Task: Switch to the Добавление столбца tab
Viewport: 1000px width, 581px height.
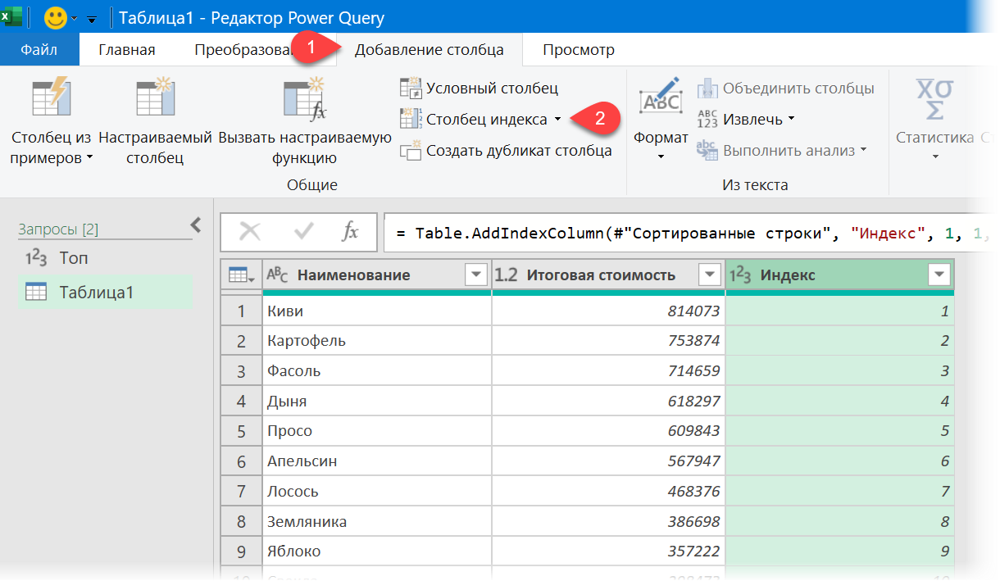Action: (x=429, y=50)
